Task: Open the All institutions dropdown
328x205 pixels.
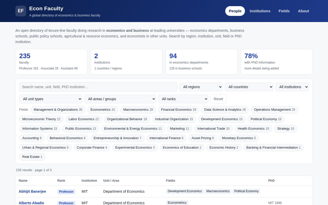Action: (x=292, y=87)
